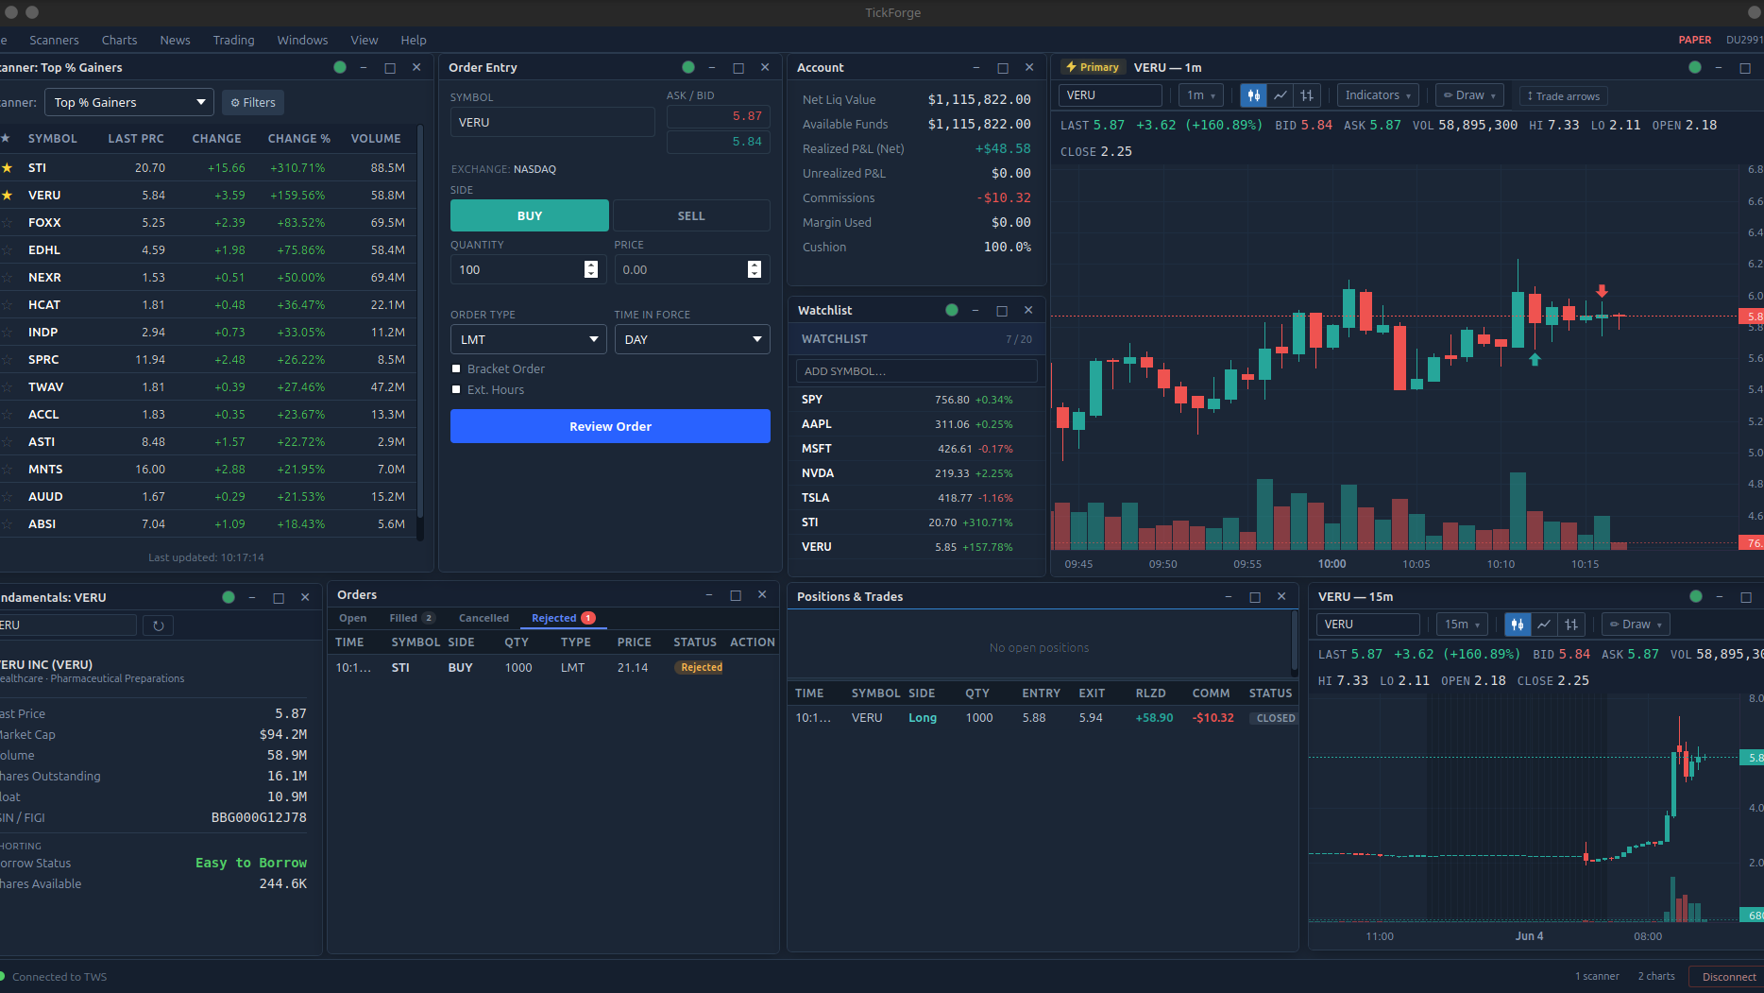Open the DAY time in force dropdown

click(x=692, y=339)
